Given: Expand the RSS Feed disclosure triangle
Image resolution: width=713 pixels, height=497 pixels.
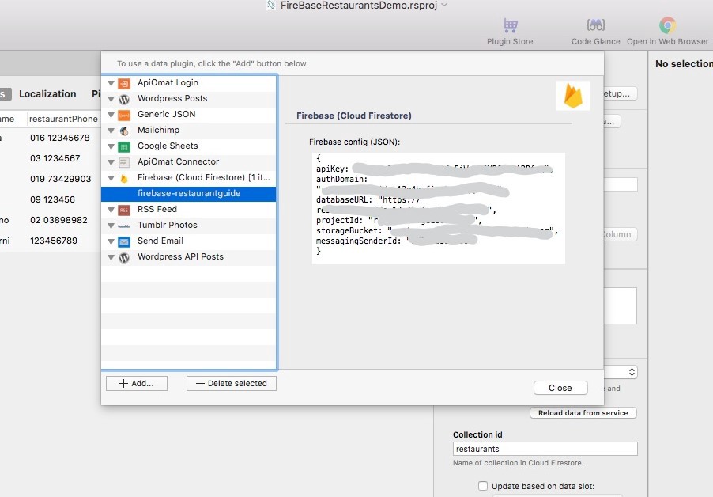Looking at the screenshot, I should point(111,210).
